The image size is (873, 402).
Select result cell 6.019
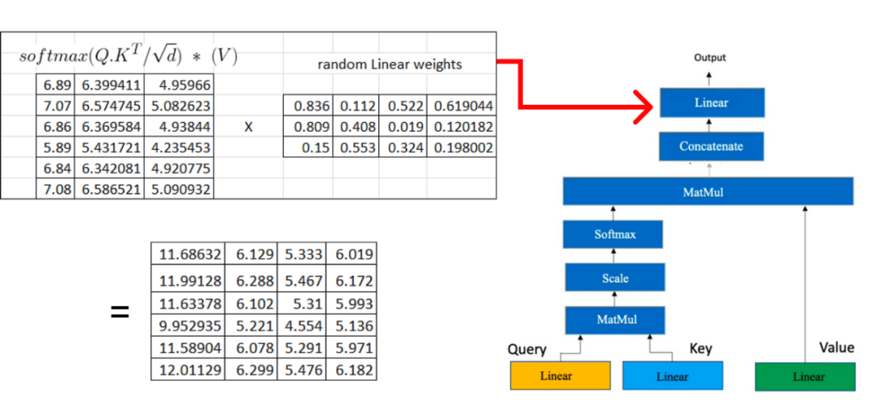tap(352, 254)
